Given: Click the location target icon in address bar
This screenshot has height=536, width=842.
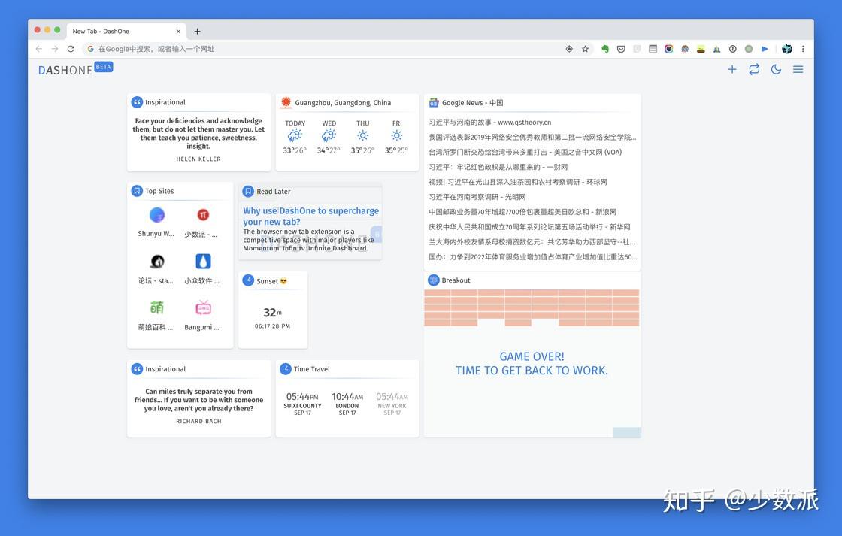Looking at the screenshot, I should (569, 49).
